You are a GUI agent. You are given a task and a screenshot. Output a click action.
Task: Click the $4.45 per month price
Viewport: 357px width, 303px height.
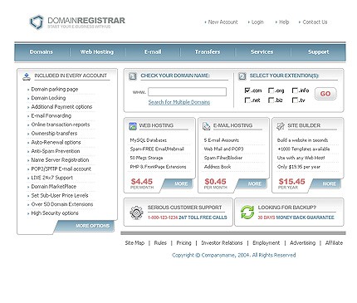point(142,183)
